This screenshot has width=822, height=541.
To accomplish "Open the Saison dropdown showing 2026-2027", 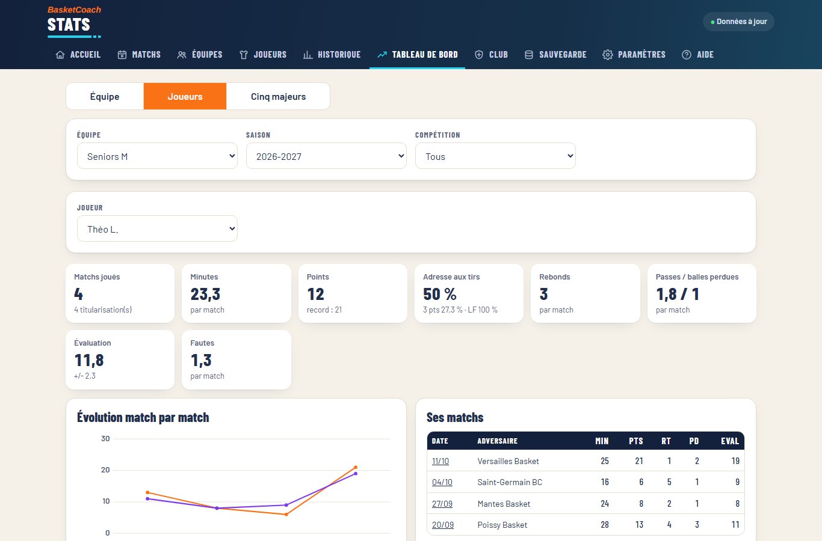I will (x=326, y=156).
